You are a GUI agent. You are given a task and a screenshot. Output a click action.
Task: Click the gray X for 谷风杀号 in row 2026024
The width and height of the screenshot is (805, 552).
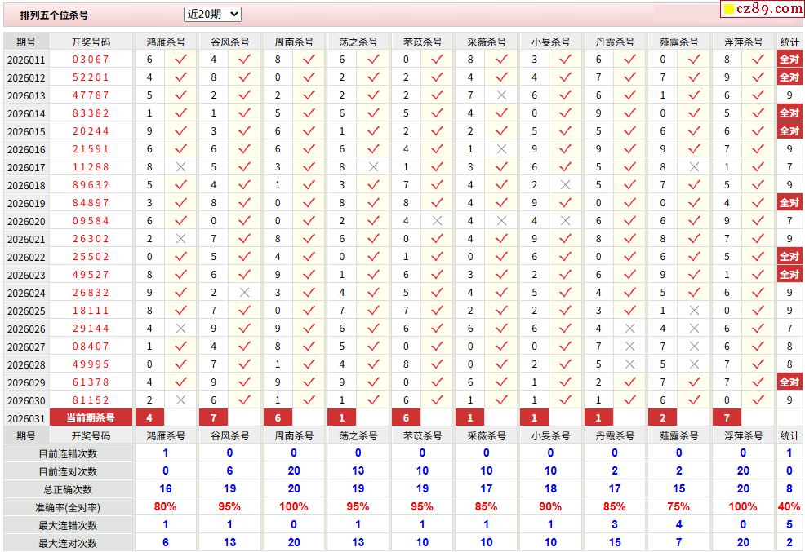point(244,293)
